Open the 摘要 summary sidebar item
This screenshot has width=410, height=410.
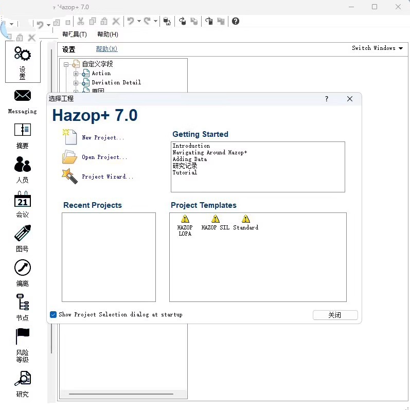click(x=23, y=136)
